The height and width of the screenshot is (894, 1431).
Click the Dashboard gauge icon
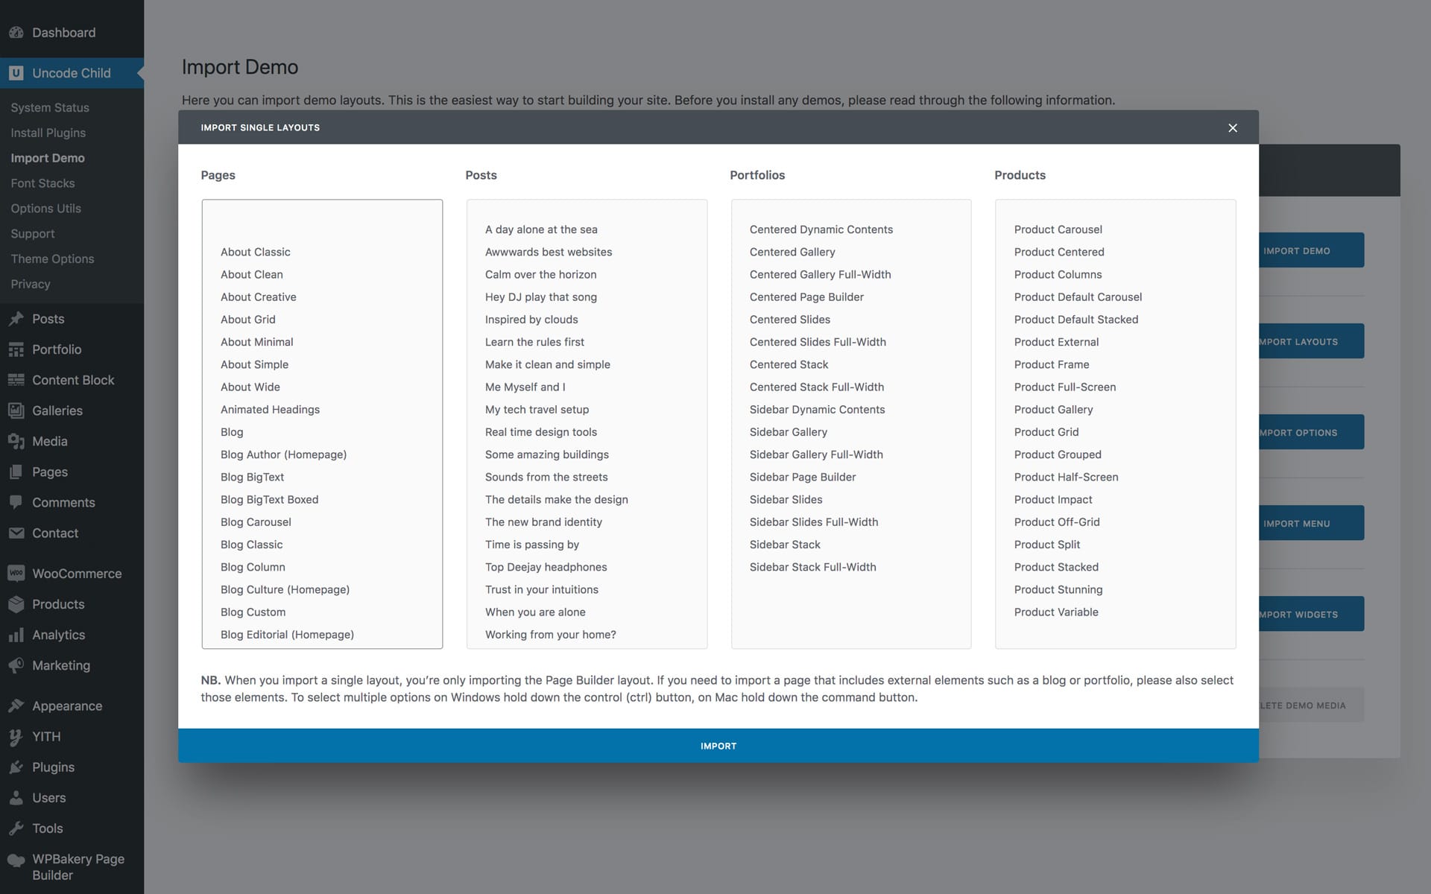pyautogui.click(x=16, y=33)
